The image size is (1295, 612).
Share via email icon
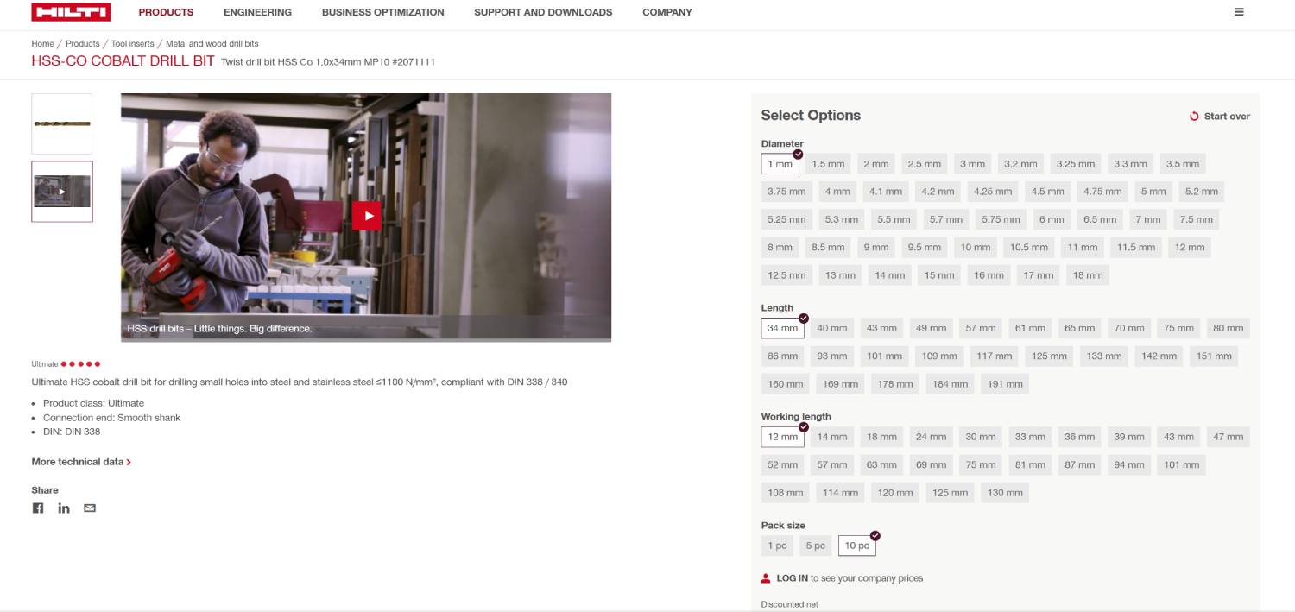(x=90, y=508)
